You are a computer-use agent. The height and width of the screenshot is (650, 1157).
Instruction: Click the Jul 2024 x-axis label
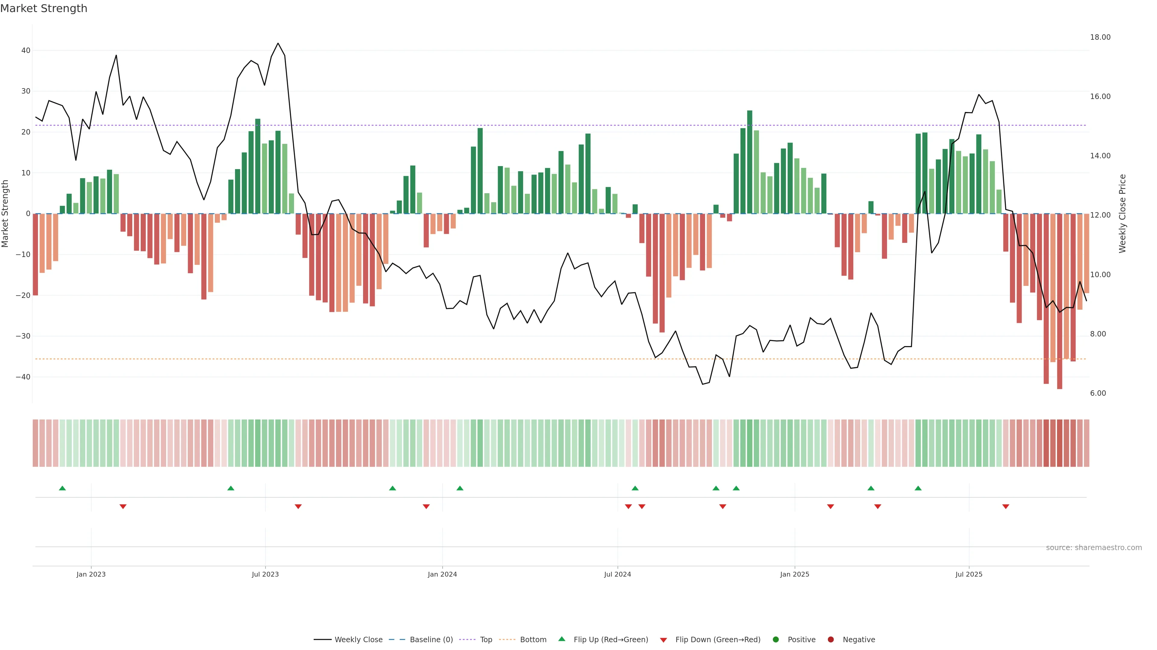pyautogui.click(x=617, y=574)
